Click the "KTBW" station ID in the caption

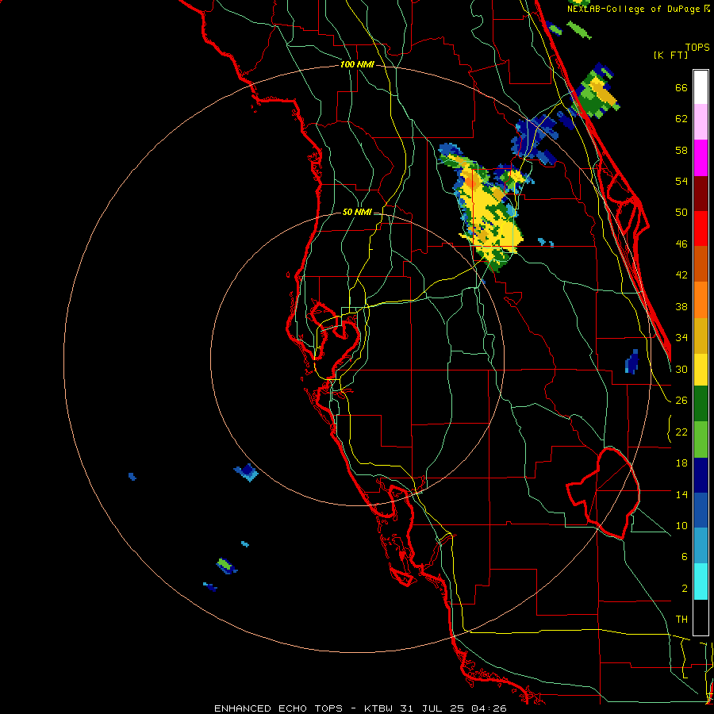tap(379, 708)
